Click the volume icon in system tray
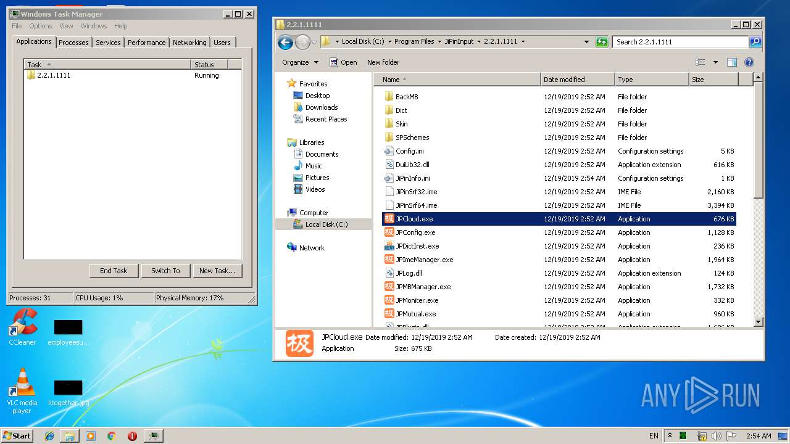This screenshot has width=790, height=444. pos(717,436)
